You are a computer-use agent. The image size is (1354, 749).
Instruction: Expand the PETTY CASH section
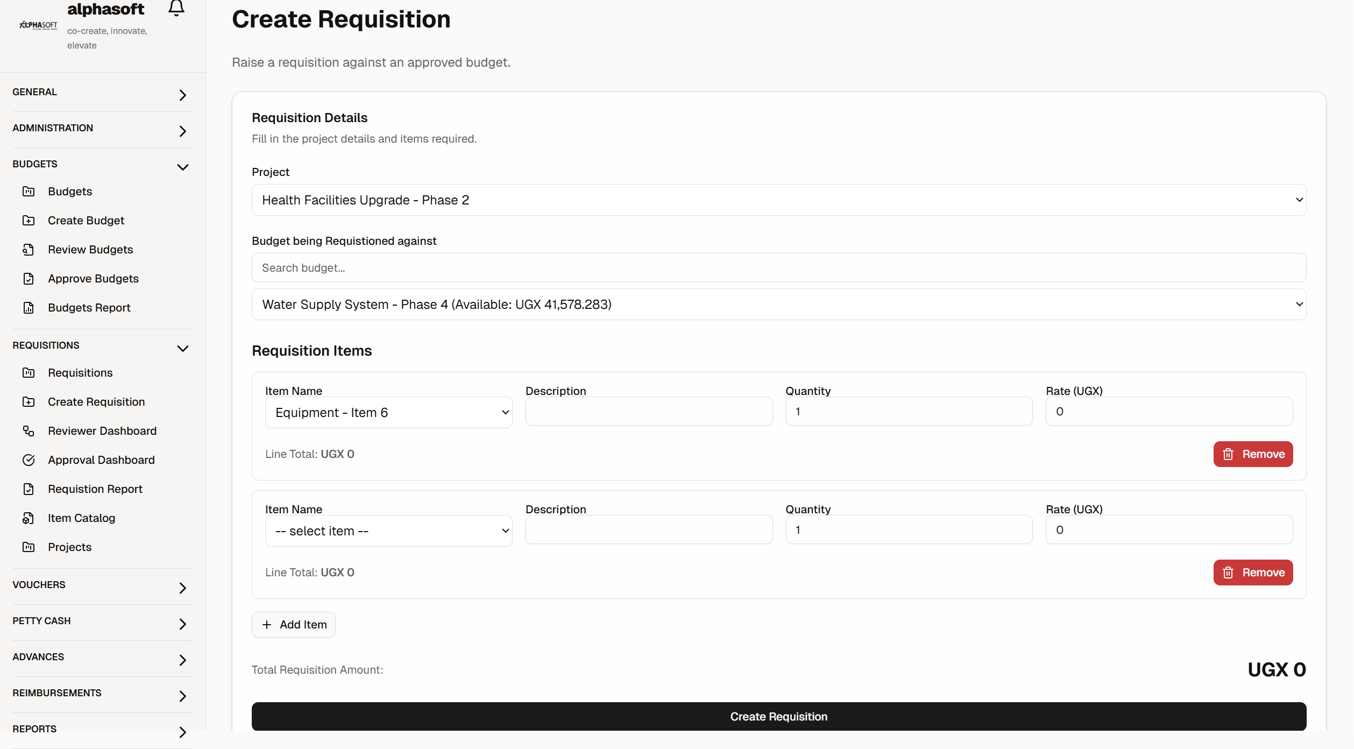click(x=182, y=624)
